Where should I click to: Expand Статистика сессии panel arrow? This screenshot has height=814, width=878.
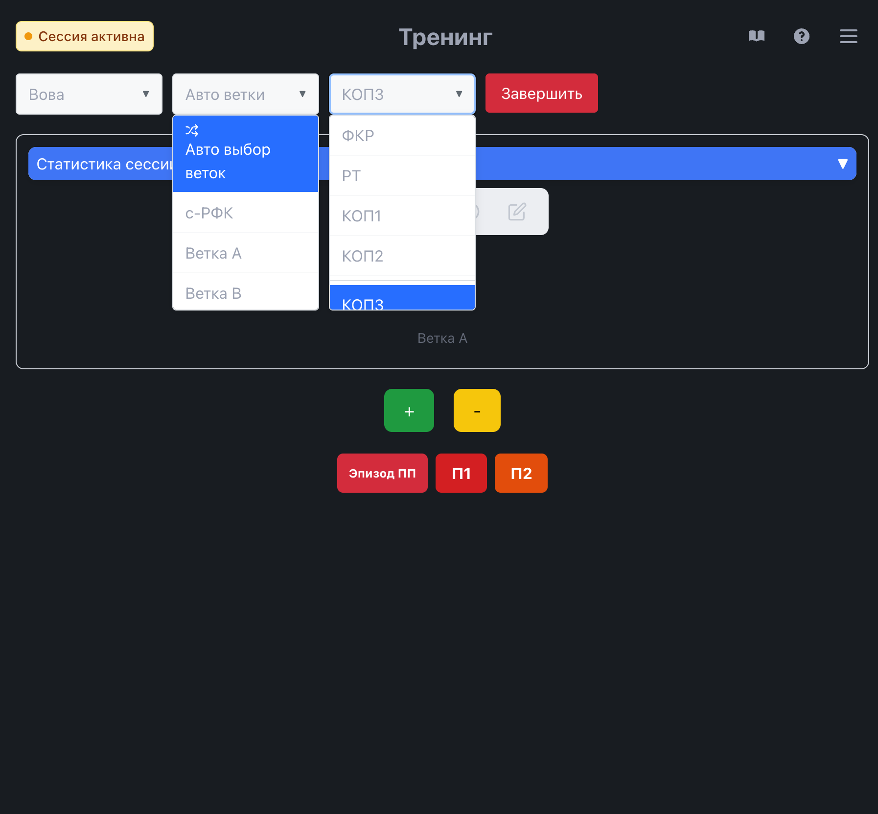[842, 164]
